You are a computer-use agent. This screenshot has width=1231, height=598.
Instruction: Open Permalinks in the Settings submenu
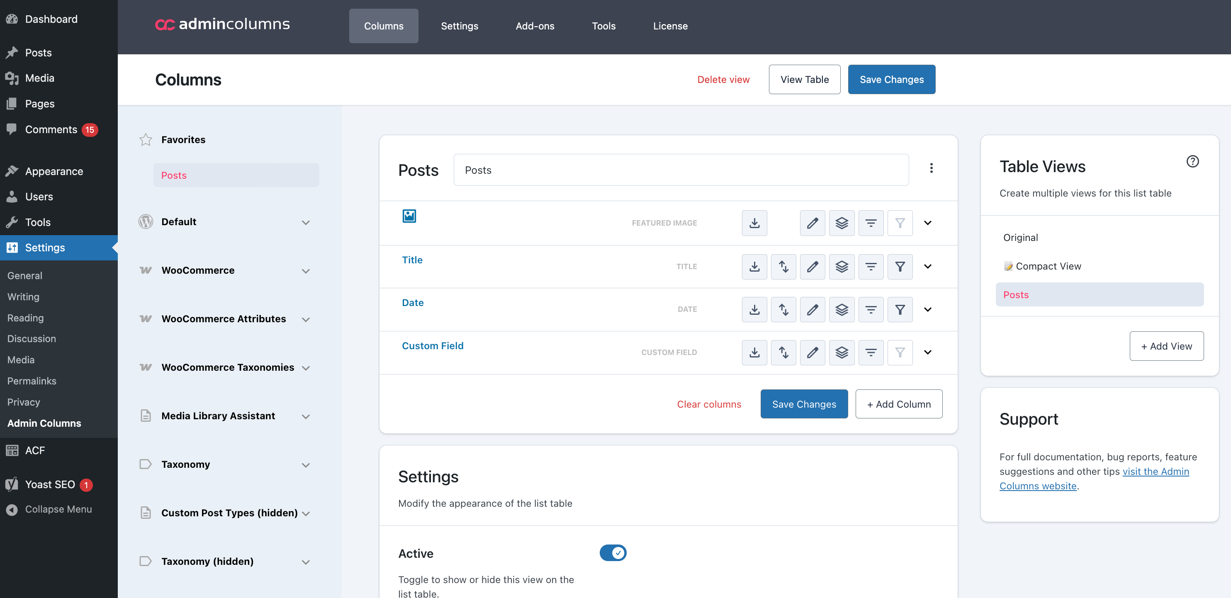point(32,381)
